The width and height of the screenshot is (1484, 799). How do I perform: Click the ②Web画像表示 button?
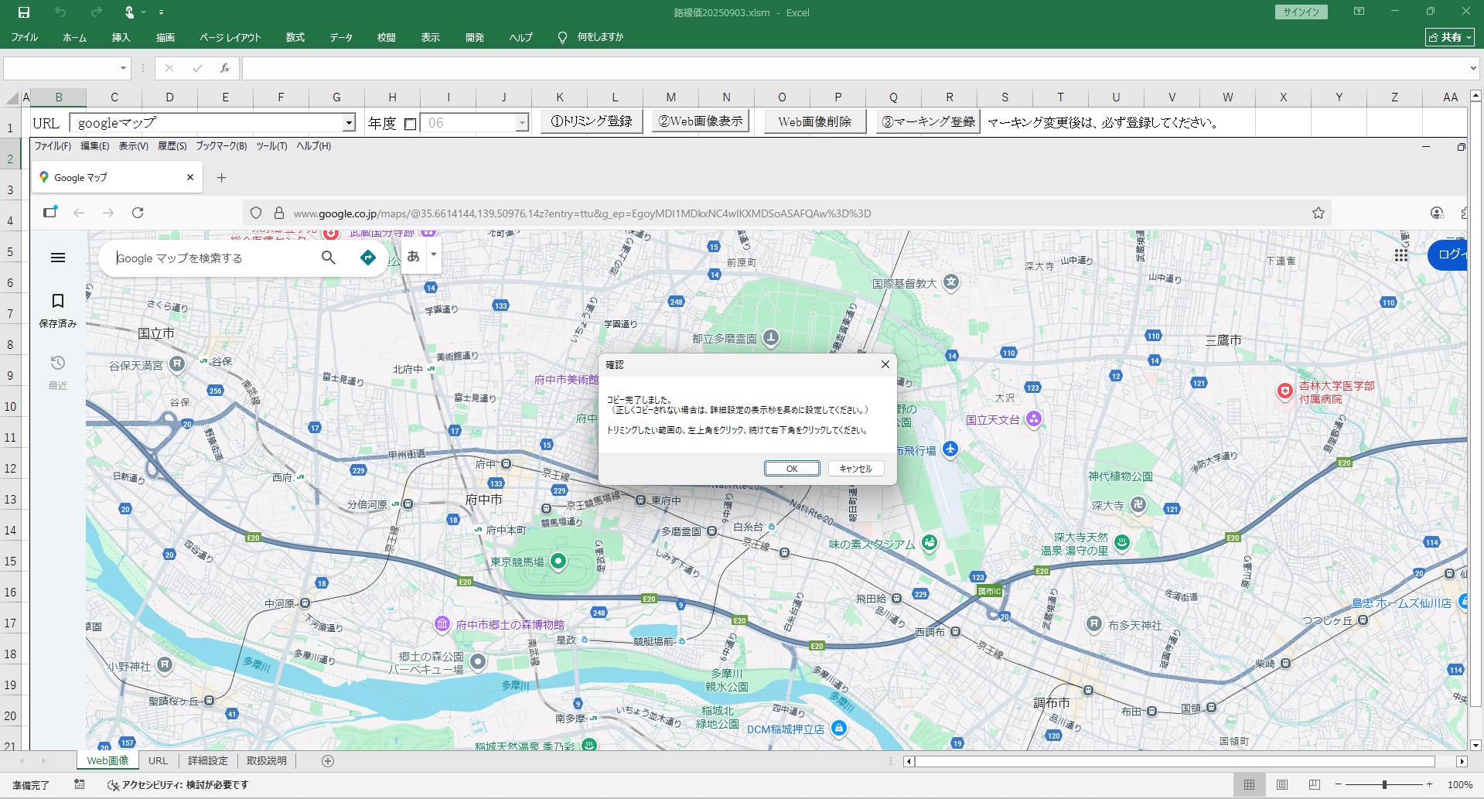click(701, 121)
